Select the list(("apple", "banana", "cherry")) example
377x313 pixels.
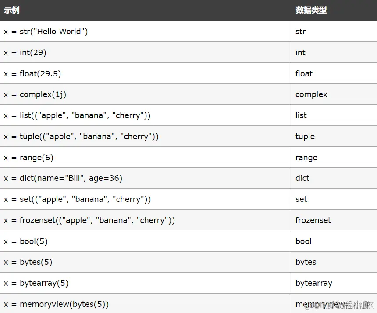pyautogui.click(x=77, y=115)
